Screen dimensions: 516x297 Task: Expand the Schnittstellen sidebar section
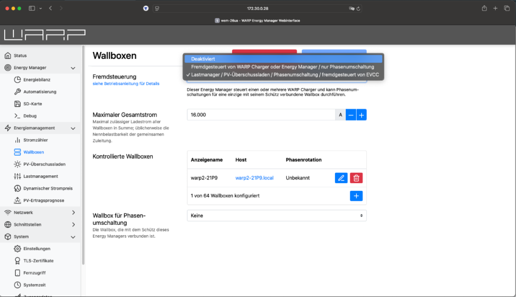73,225
